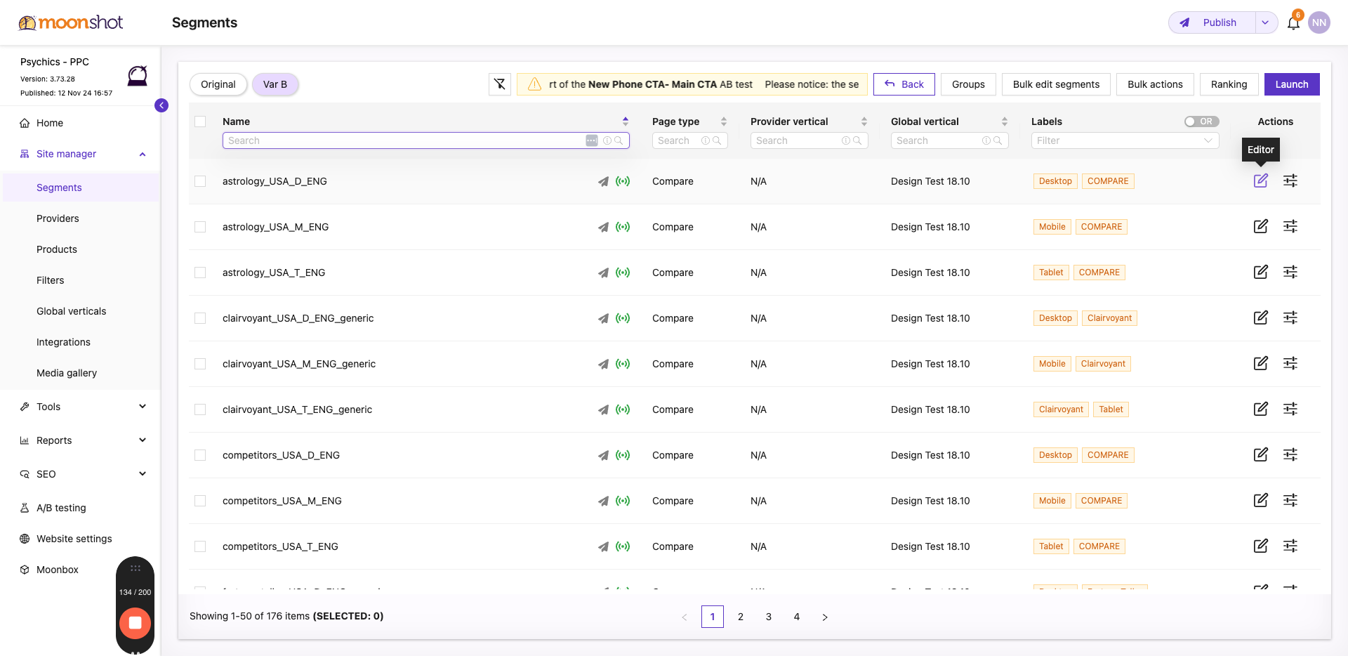Screen dimensions: 1348x656
Task: Select checkbox for clairvoyant_USA_M_ENG_generic
Action: point(200,364)
